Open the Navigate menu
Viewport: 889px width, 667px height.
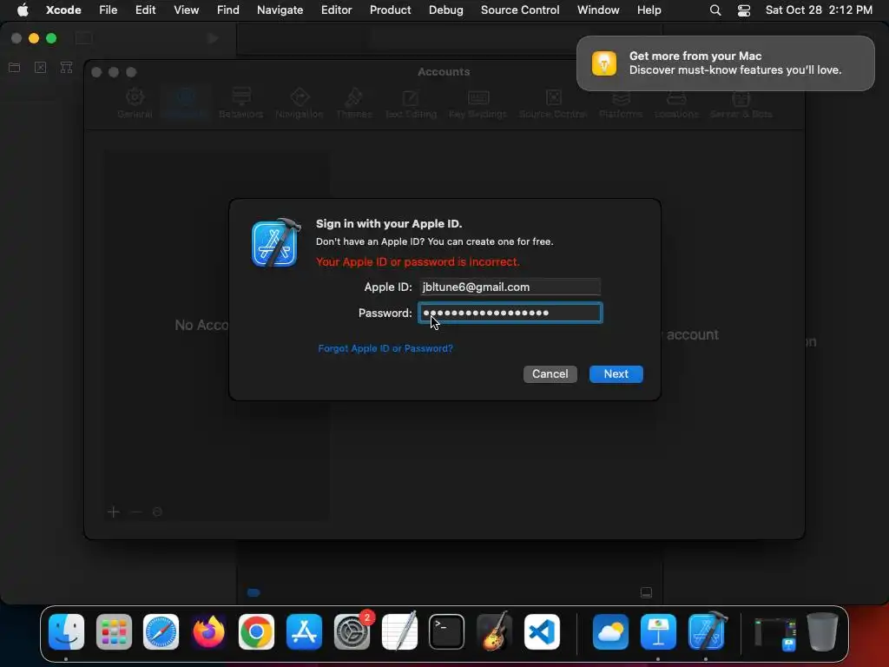tap(280, 10)
